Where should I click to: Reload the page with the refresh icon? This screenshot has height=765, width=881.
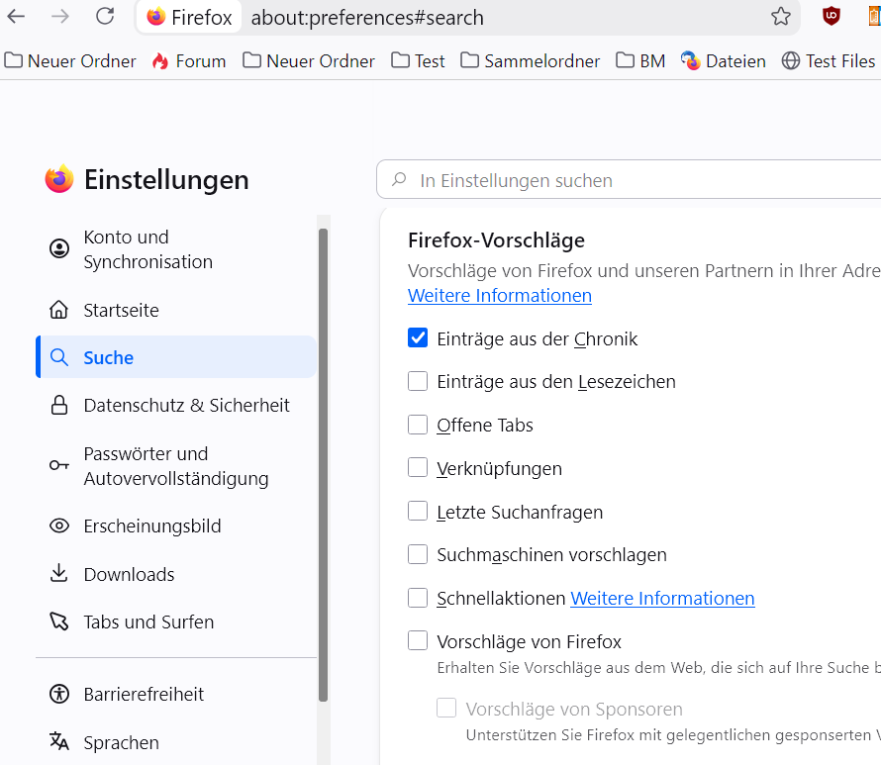pos(105,16)
